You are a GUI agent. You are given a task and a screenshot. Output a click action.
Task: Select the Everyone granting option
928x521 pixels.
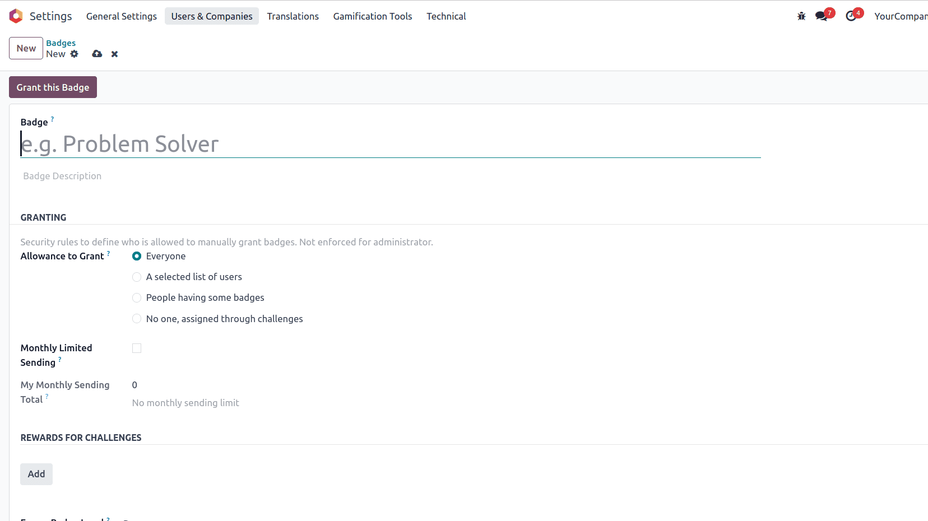[x=137, y=256]
